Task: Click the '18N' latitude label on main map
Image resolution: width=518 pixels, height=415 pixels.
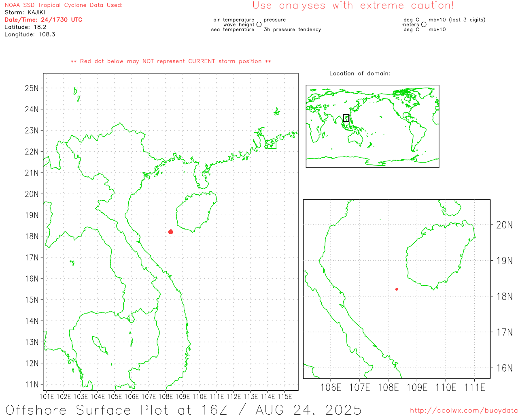Action: pos(32,236)
